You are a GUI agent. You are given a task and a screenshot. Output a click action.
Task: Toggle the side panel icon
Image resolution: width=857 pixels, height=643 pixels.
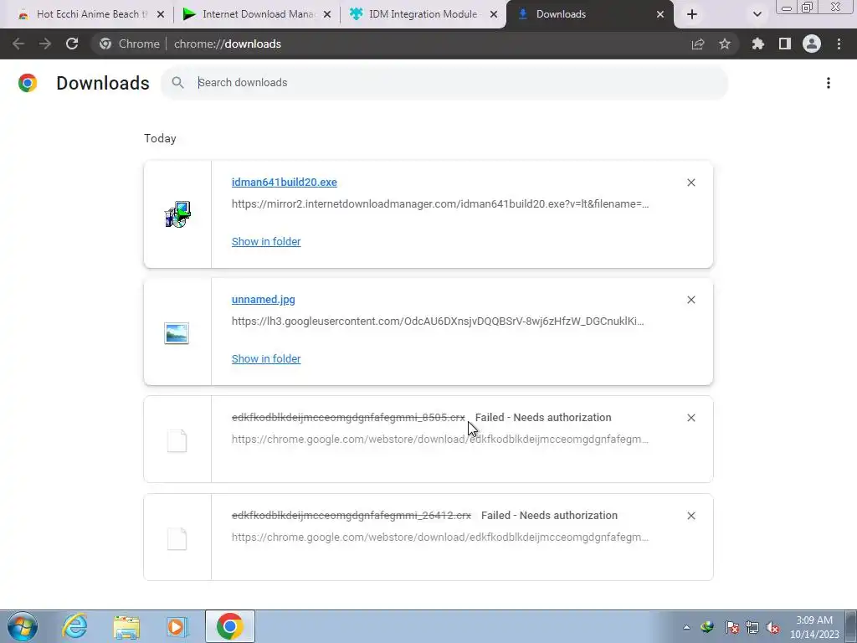pos(785,44)
